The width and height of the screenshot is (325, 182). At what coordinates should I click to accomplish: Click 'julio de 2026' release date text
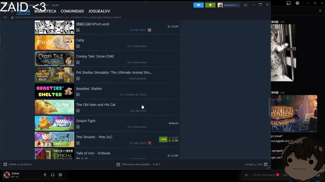(138, 111)
